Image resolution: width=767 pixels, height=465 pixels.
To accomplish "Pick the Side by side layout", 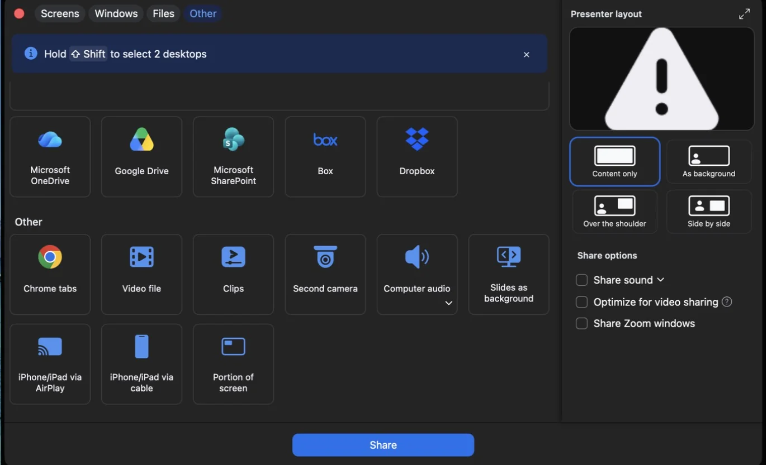I will point(709,212).
